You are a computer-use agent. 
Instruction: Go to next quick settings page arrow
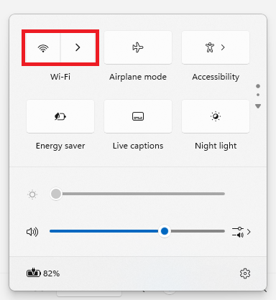258,106
